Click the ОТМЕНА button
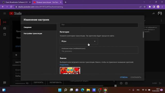Screen dimensions: 165x93 124,77
